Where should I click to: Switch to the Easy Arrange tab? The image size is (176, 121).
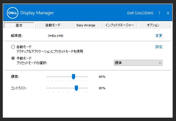86,25
